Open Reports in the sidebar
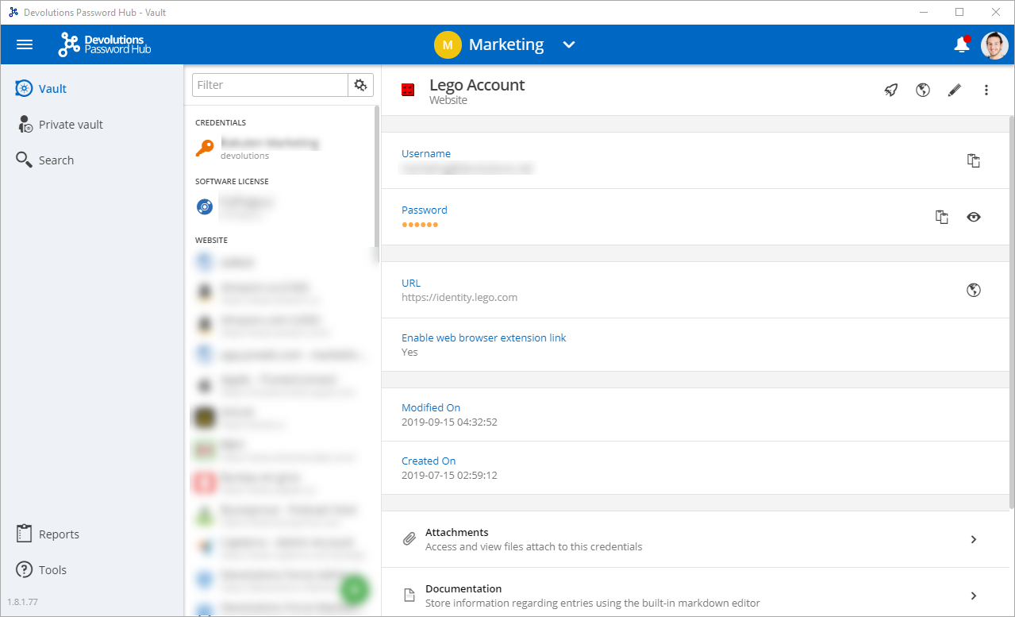Viewport: 1015px width, 617px height. pos(59,534)
